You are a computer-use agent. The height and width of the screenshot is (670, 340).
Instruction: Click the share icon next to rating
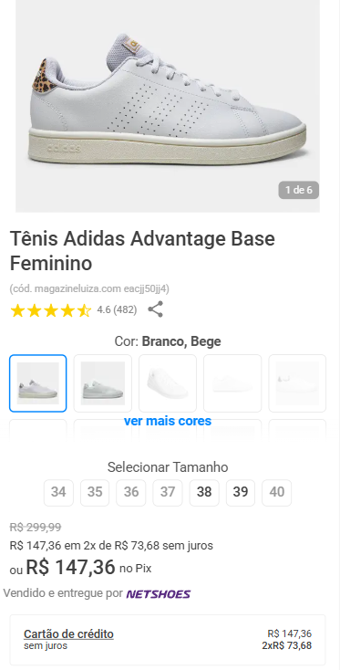point(155,309)
